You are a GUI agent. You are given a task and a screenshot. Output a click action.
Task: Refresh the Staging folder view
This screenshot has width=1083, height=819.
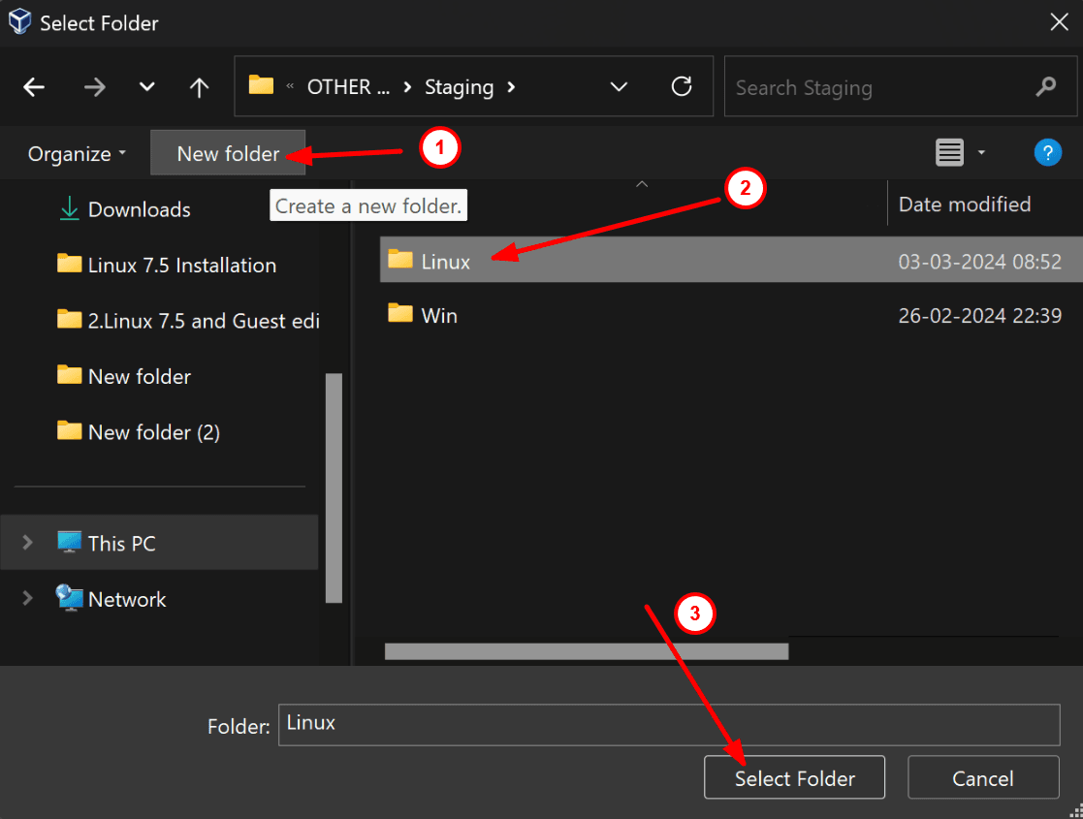coord(681,86)
